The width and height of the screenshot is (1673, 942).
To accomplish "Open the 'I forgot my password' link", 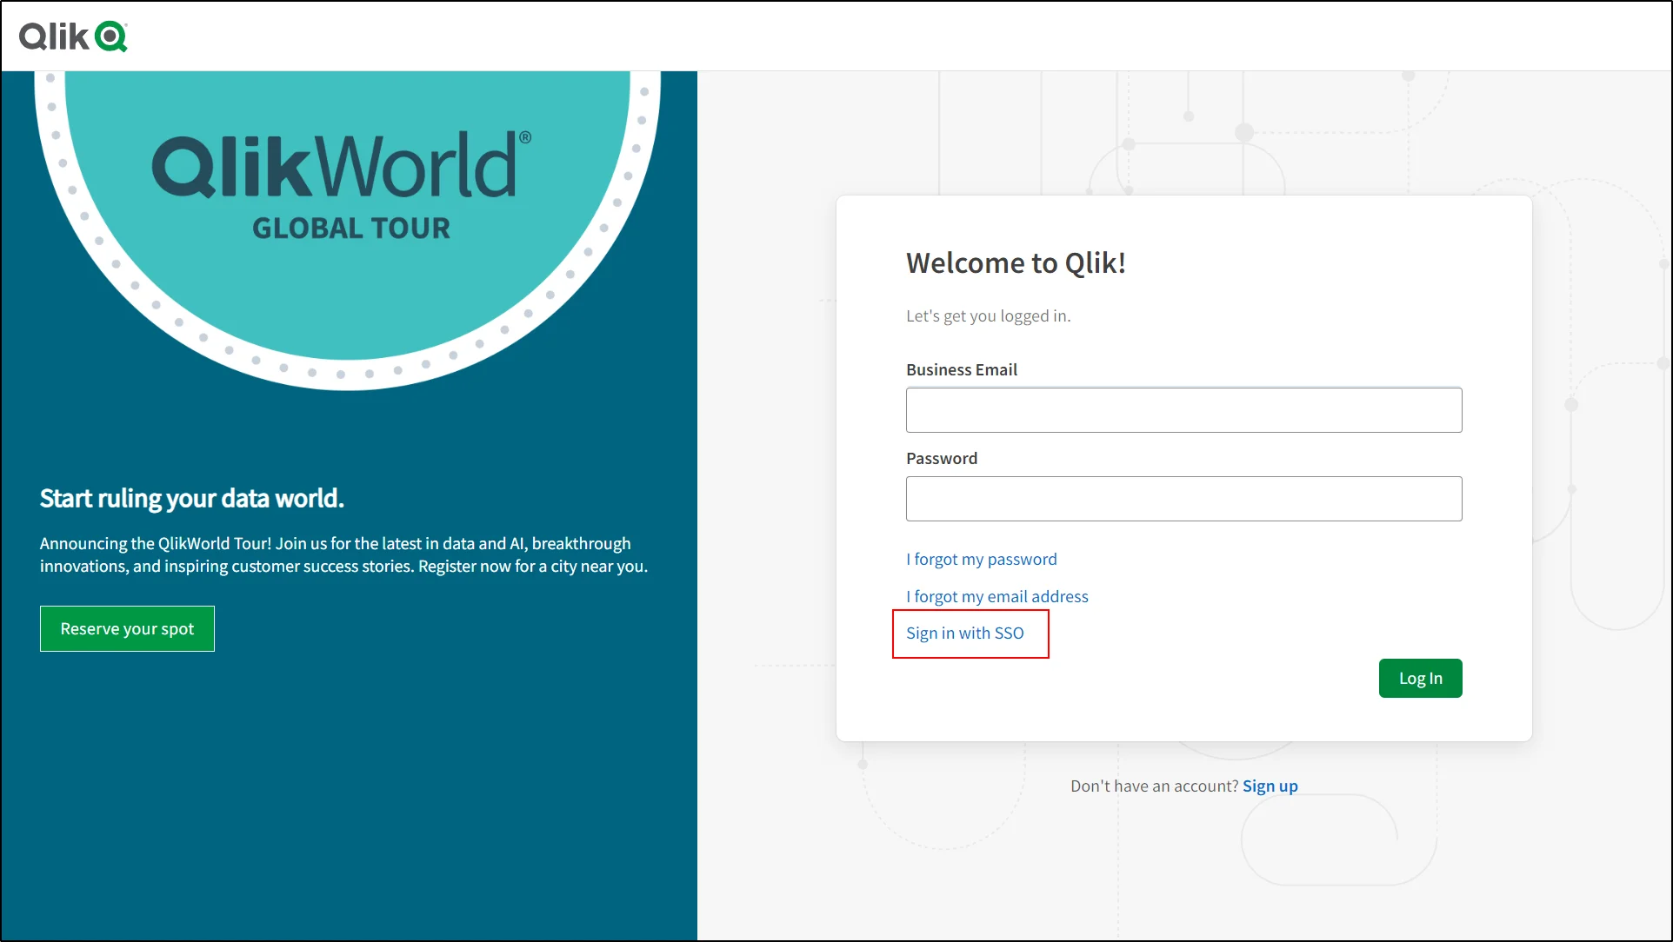I will [981, 559].
